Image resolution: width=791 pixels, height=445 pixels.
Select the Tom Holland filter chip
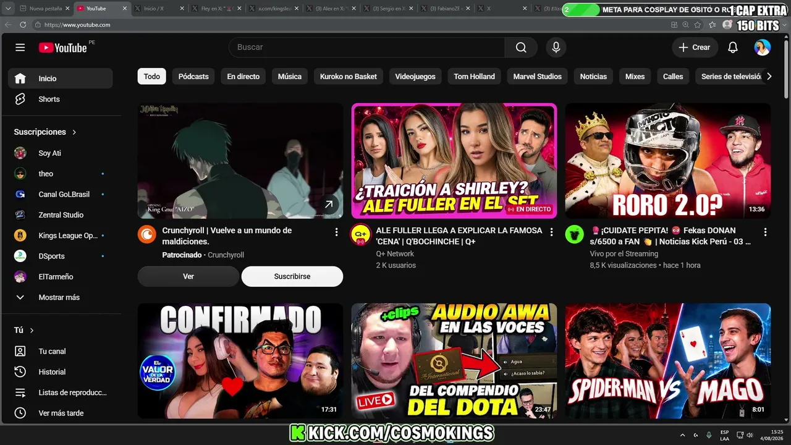tap(475, 77)
